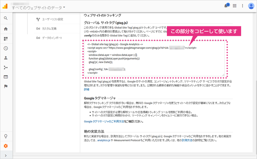The width and height of the screenshot is (257, 159).
Task: Open the Google apps grid
Action: (x=235, y=6)
